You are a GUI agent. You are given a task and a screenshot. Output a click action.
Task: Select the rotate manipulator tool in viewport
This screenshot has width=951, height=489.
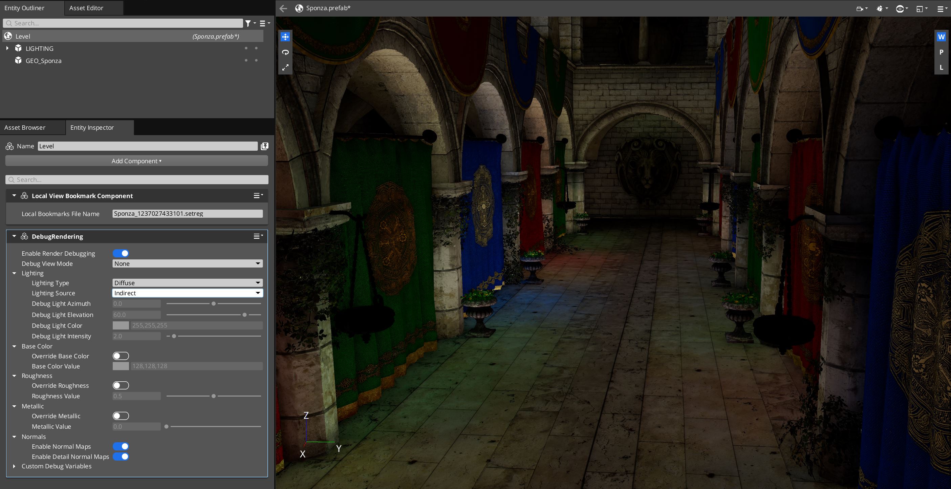coord(285,52)
